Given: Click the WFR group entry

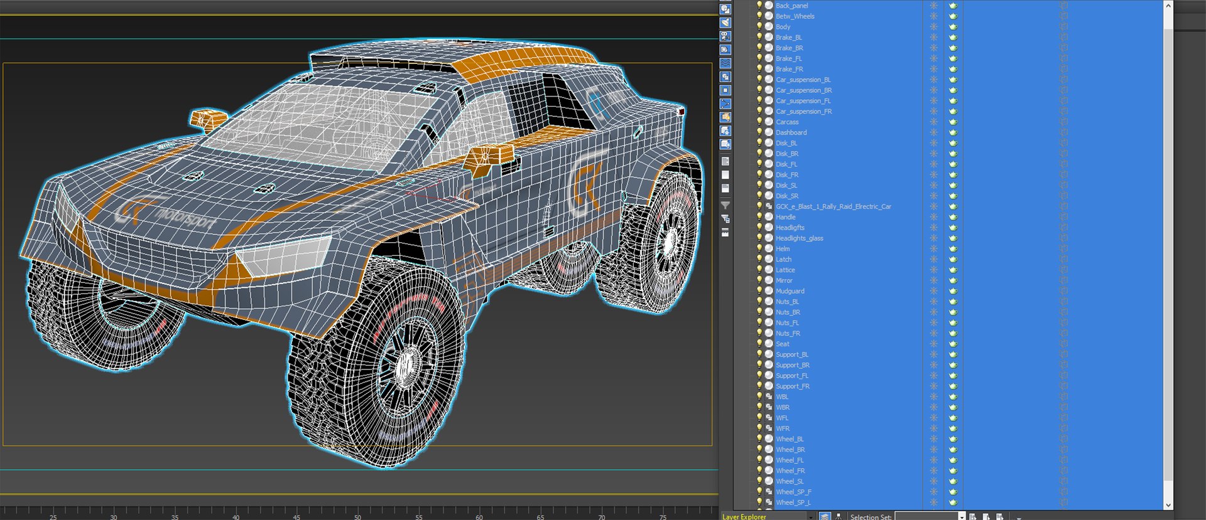Looking at the screenshot, I should coord(783,428).
